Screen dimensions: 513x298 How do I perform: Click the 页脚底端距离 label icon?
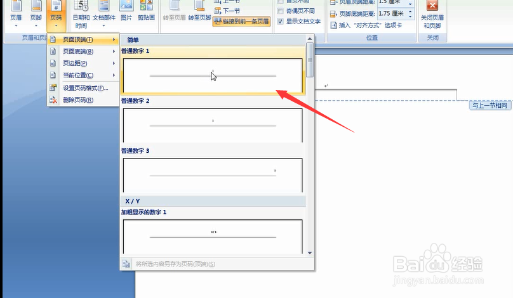333,14
